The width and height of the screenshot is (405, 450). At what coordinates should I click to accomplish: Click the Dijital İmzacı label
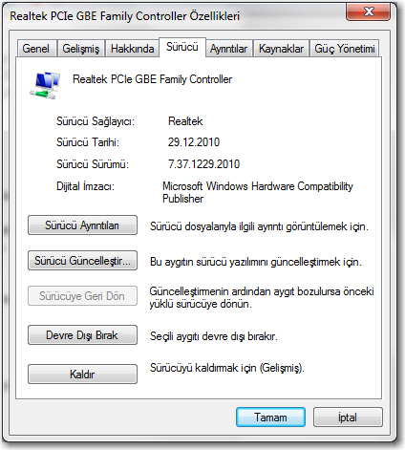tap(85, 186)
